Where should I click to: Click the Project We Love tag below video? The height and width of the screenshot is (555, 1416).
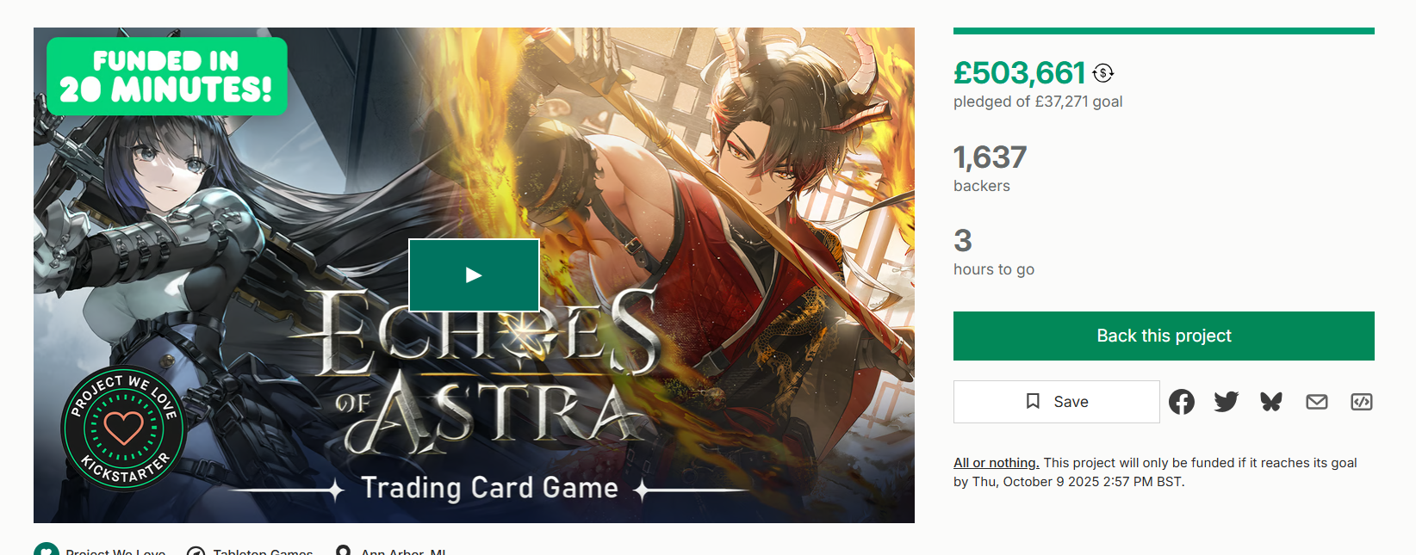115,552
